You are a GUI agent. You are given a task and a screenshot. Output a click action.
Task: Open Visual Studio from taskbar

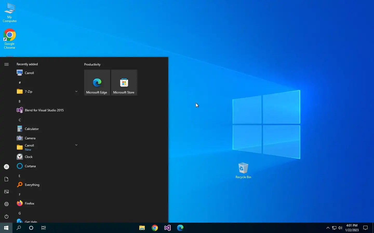(x=168, y=228)
